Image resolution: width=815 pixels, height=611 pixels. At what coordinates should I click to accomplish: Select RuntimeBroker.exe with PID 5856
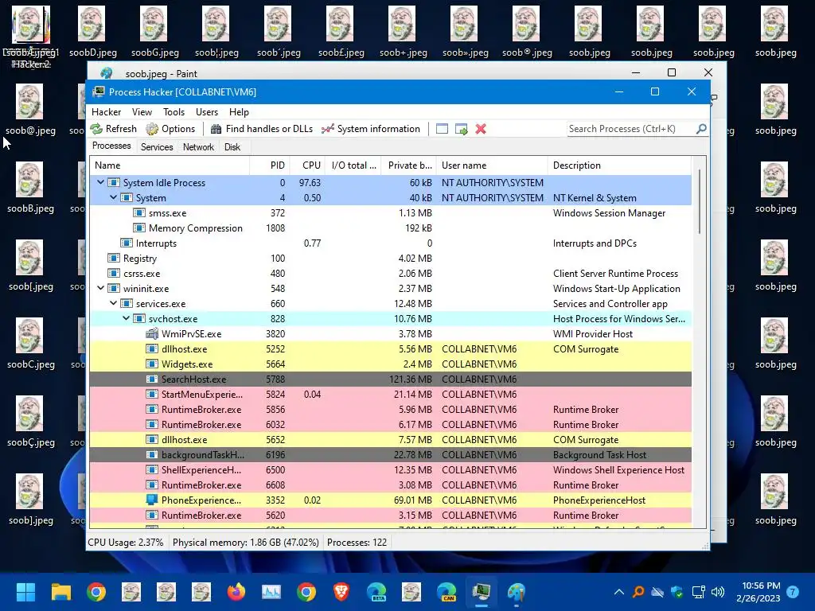390,409
